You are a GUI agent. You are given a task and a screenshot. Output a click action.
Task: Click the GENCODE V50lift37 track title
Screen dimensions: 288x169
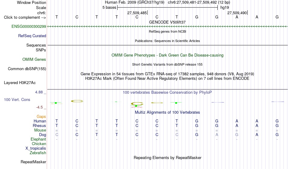point(167,22)
